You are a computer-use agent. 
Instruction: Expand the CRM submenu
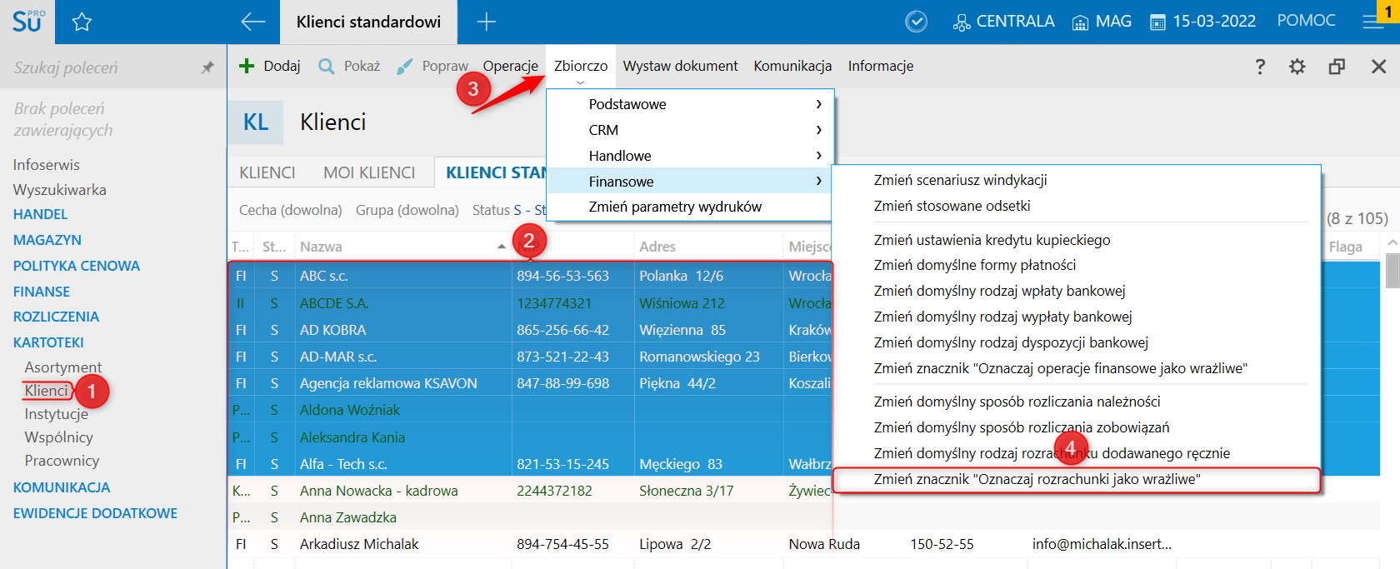pyautogui.click(x=690, y=130)
